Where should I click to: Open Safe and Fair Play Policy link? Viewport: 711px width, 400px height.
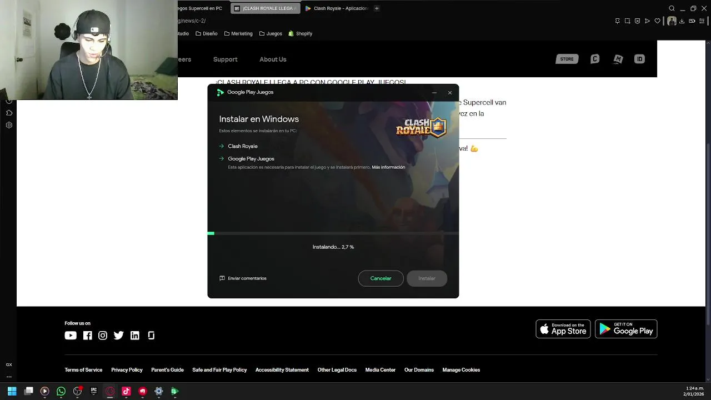click(x=219, y=370)
